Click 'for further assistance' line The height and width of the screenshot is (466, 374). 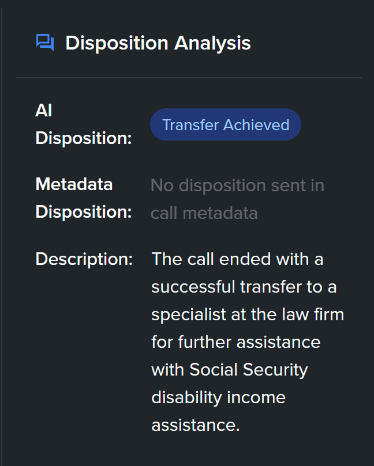236,342
